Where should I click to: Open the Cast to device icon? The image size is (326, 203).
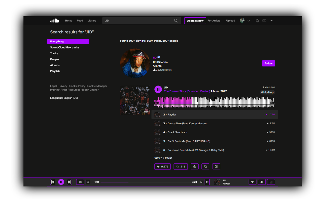pos(201,182)
